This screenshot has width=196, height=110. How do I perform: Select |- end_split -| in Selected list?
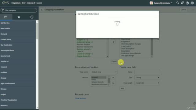click(x=126, y=46)
